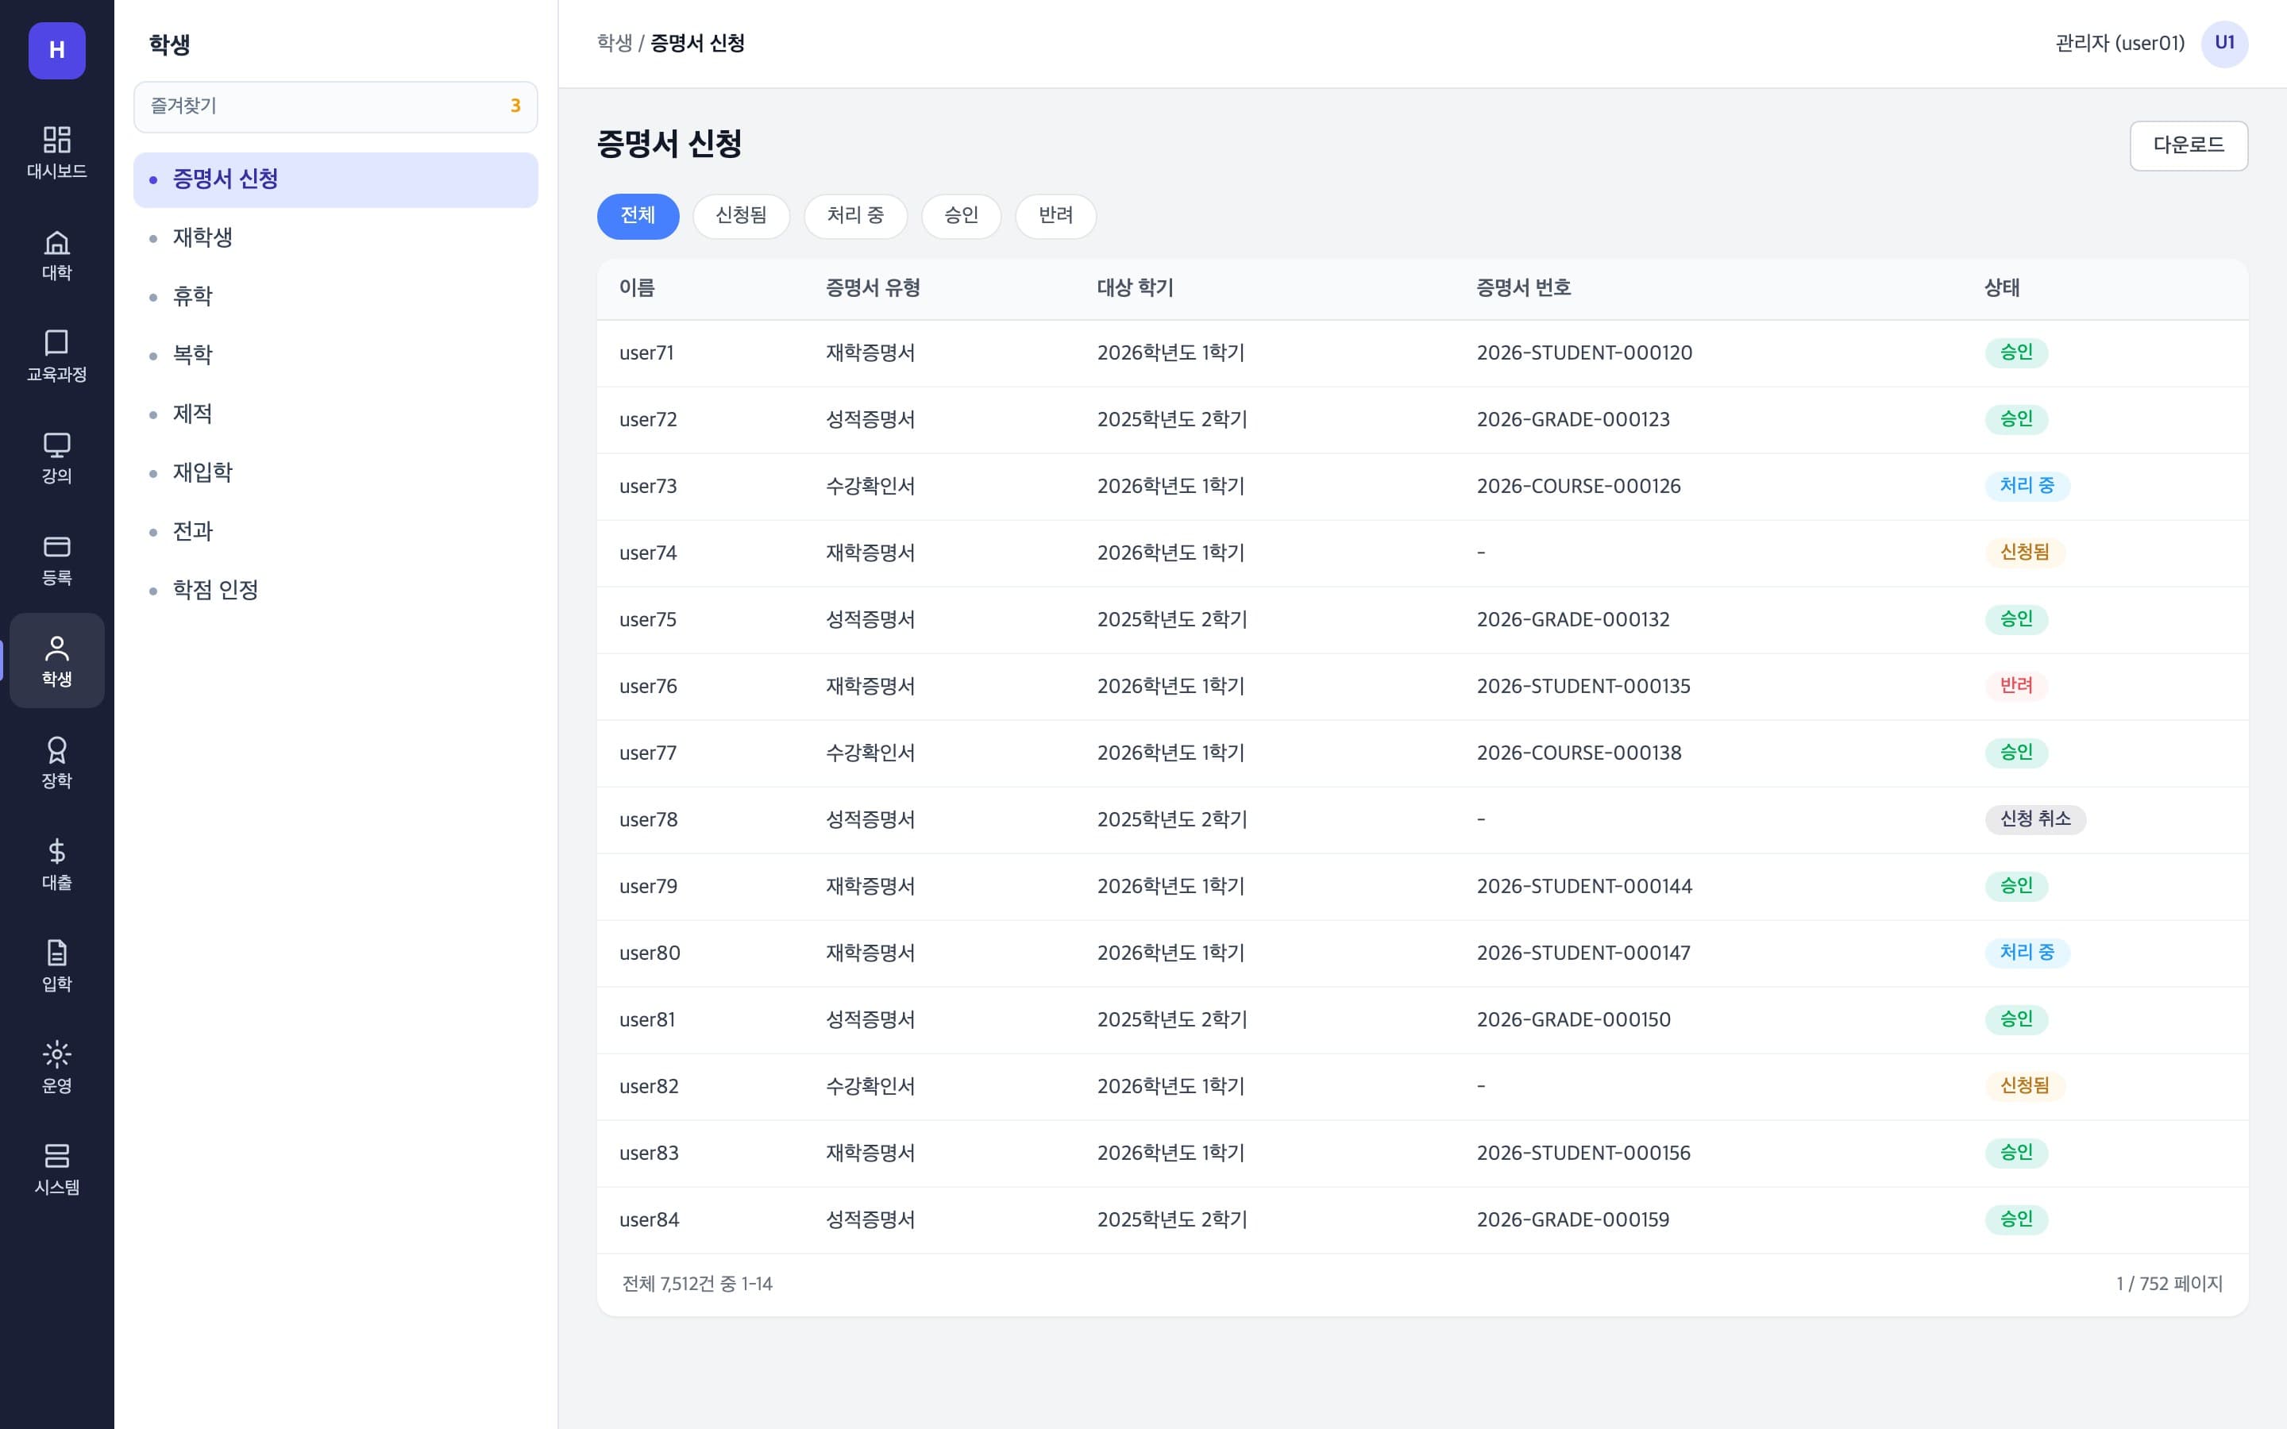Click 승인 badge for user77

2015,753
